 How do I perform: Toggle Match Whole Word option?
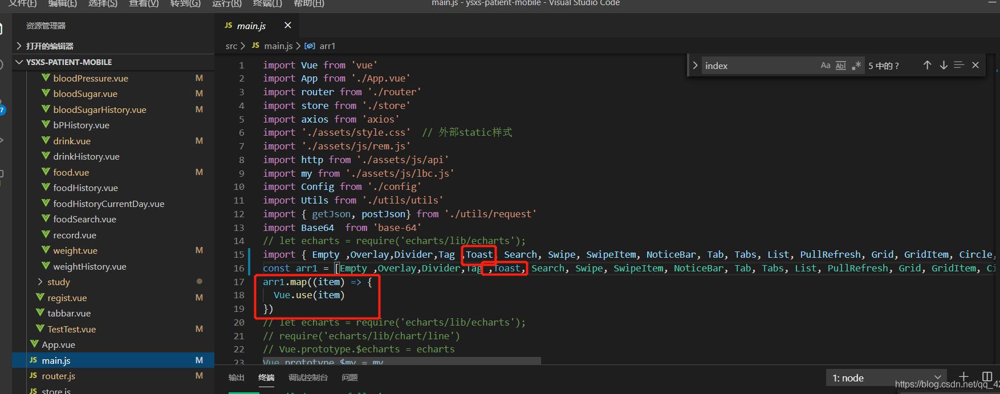[840, 66]
